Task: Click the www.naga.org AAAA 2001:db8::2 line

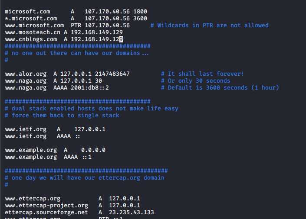Action: tap(57, 88)
